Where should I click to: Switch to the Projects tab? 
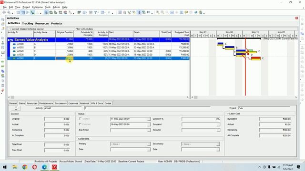[x=56, y=23]
